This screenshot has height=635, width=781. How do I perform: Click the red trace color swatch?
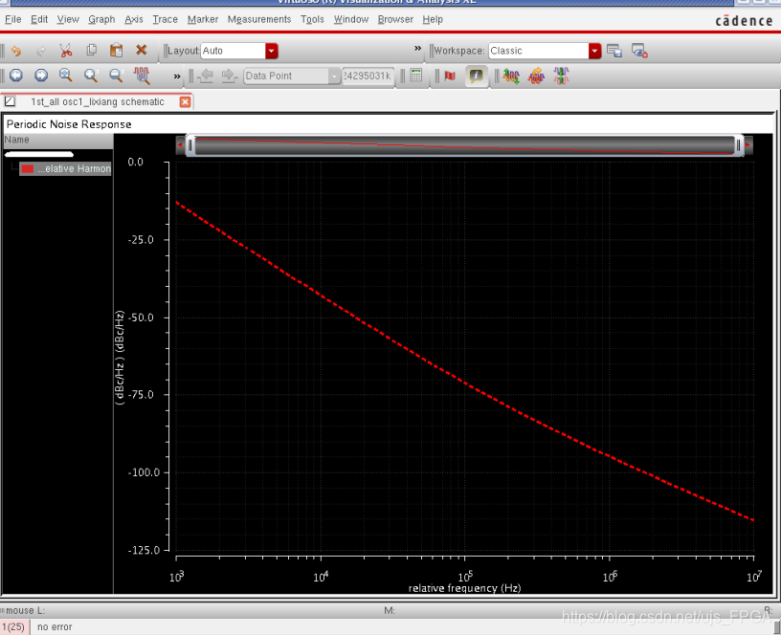point(28,168)
